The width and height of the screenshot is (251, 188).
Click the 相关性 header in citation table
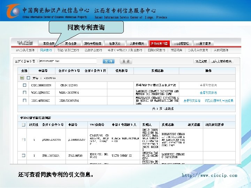(x=33, y=125)
